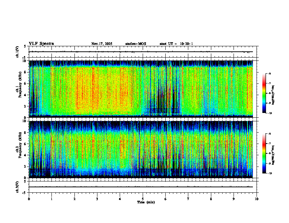Click the "-7" tick on ch.2 color bar
289x223 pixels.
pyautogui.click(x=269, y=144)
